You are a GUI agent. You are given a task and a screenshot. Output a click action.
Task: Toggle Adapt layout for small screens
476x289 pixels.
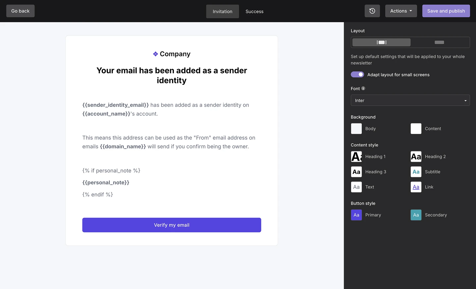click(x=357, y=75)
